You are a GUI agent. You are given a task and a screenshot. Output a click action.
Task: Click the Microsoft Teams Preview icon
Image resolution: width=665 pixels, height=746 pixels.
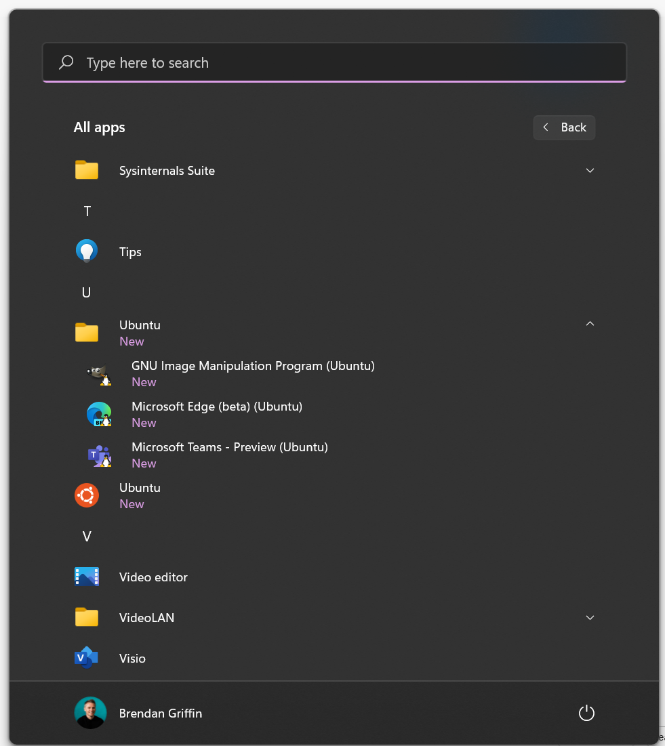click(x=99, y=455)
